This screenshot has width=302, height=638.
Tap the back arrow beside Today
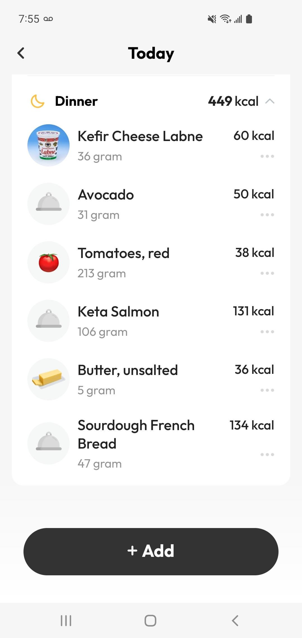pyautogui.click(x=21, y=53)
